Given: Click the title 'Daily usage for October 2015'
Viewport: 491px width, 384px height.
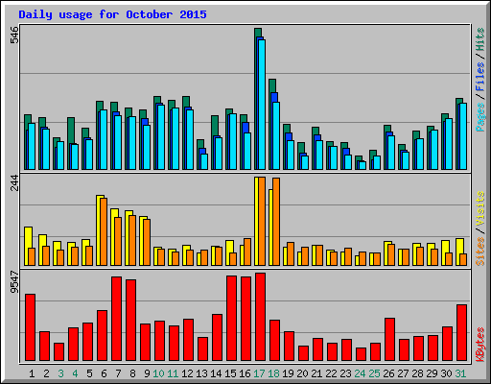Looking at the screenshot, I should click(112, 14).
